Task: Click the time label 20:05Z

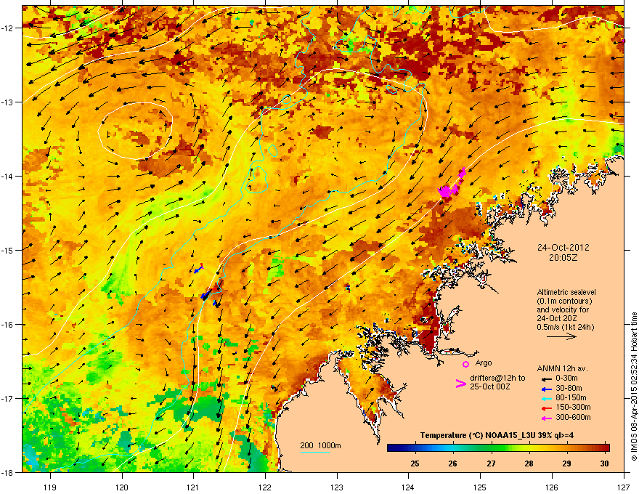Action: (563, 258)
